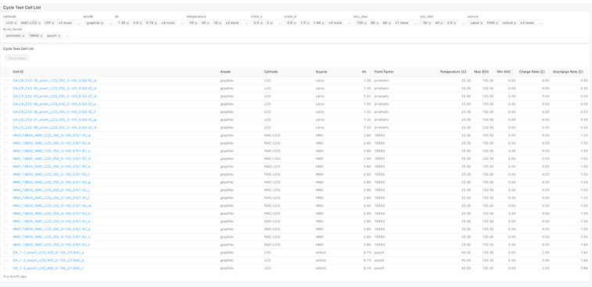The width and height of the screenshot is (592, 287).
Task: Toggle the select-all checkbox in table header
Action: coord(5,72)
